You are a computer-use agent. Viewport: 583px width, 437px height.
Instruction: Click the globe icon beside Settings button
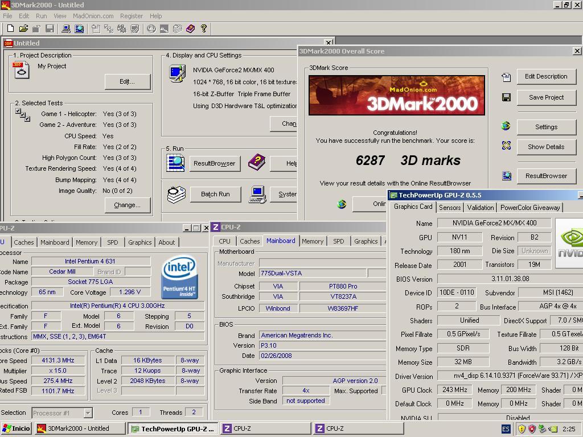pos(506,126)
